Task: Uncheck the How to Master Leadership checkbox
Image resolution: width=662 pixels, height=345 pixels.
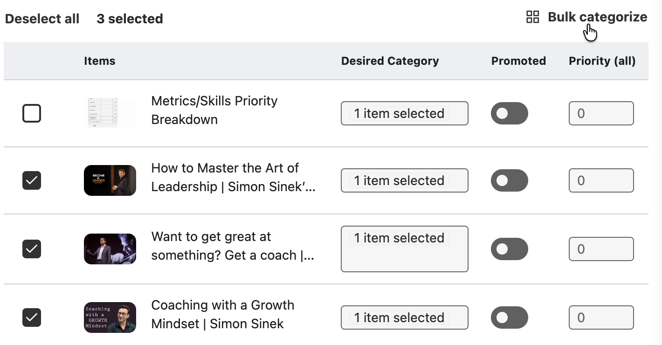Action: [x=32, y=180]
